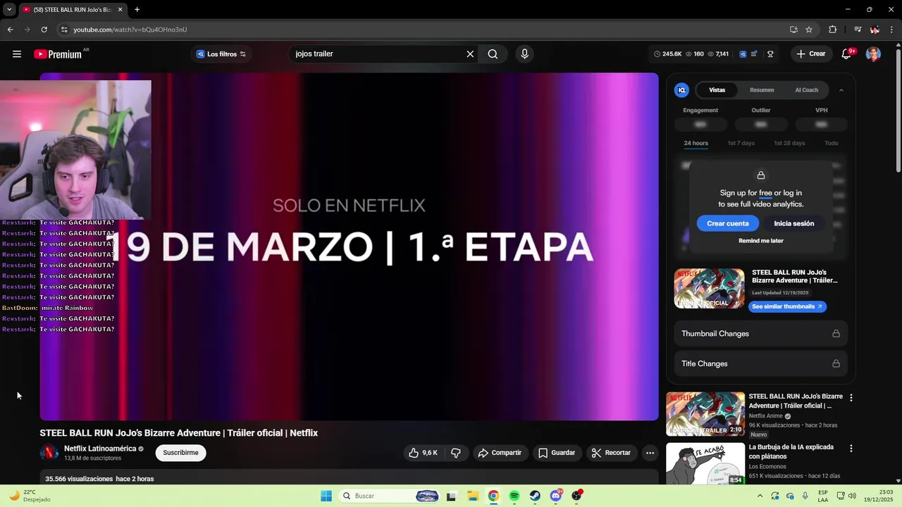
Task: Open the YouTube hamburger guide menu
Action: [x=17, y=54]
